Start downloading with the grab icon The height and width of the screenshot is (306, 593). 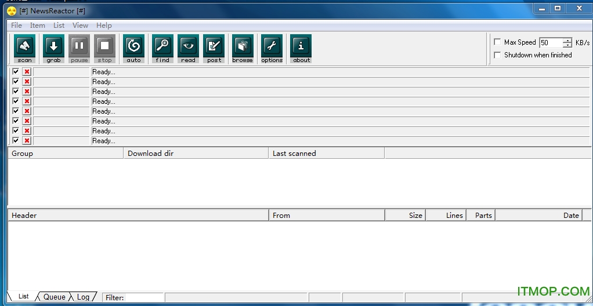pyautogui.click(x=54, y=49)
